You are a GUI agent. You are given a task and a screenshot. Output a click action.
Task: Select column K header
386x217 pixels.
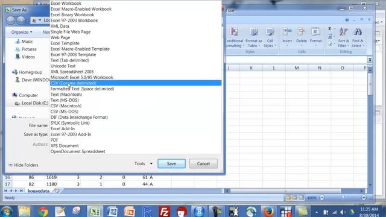pos(251,68)
